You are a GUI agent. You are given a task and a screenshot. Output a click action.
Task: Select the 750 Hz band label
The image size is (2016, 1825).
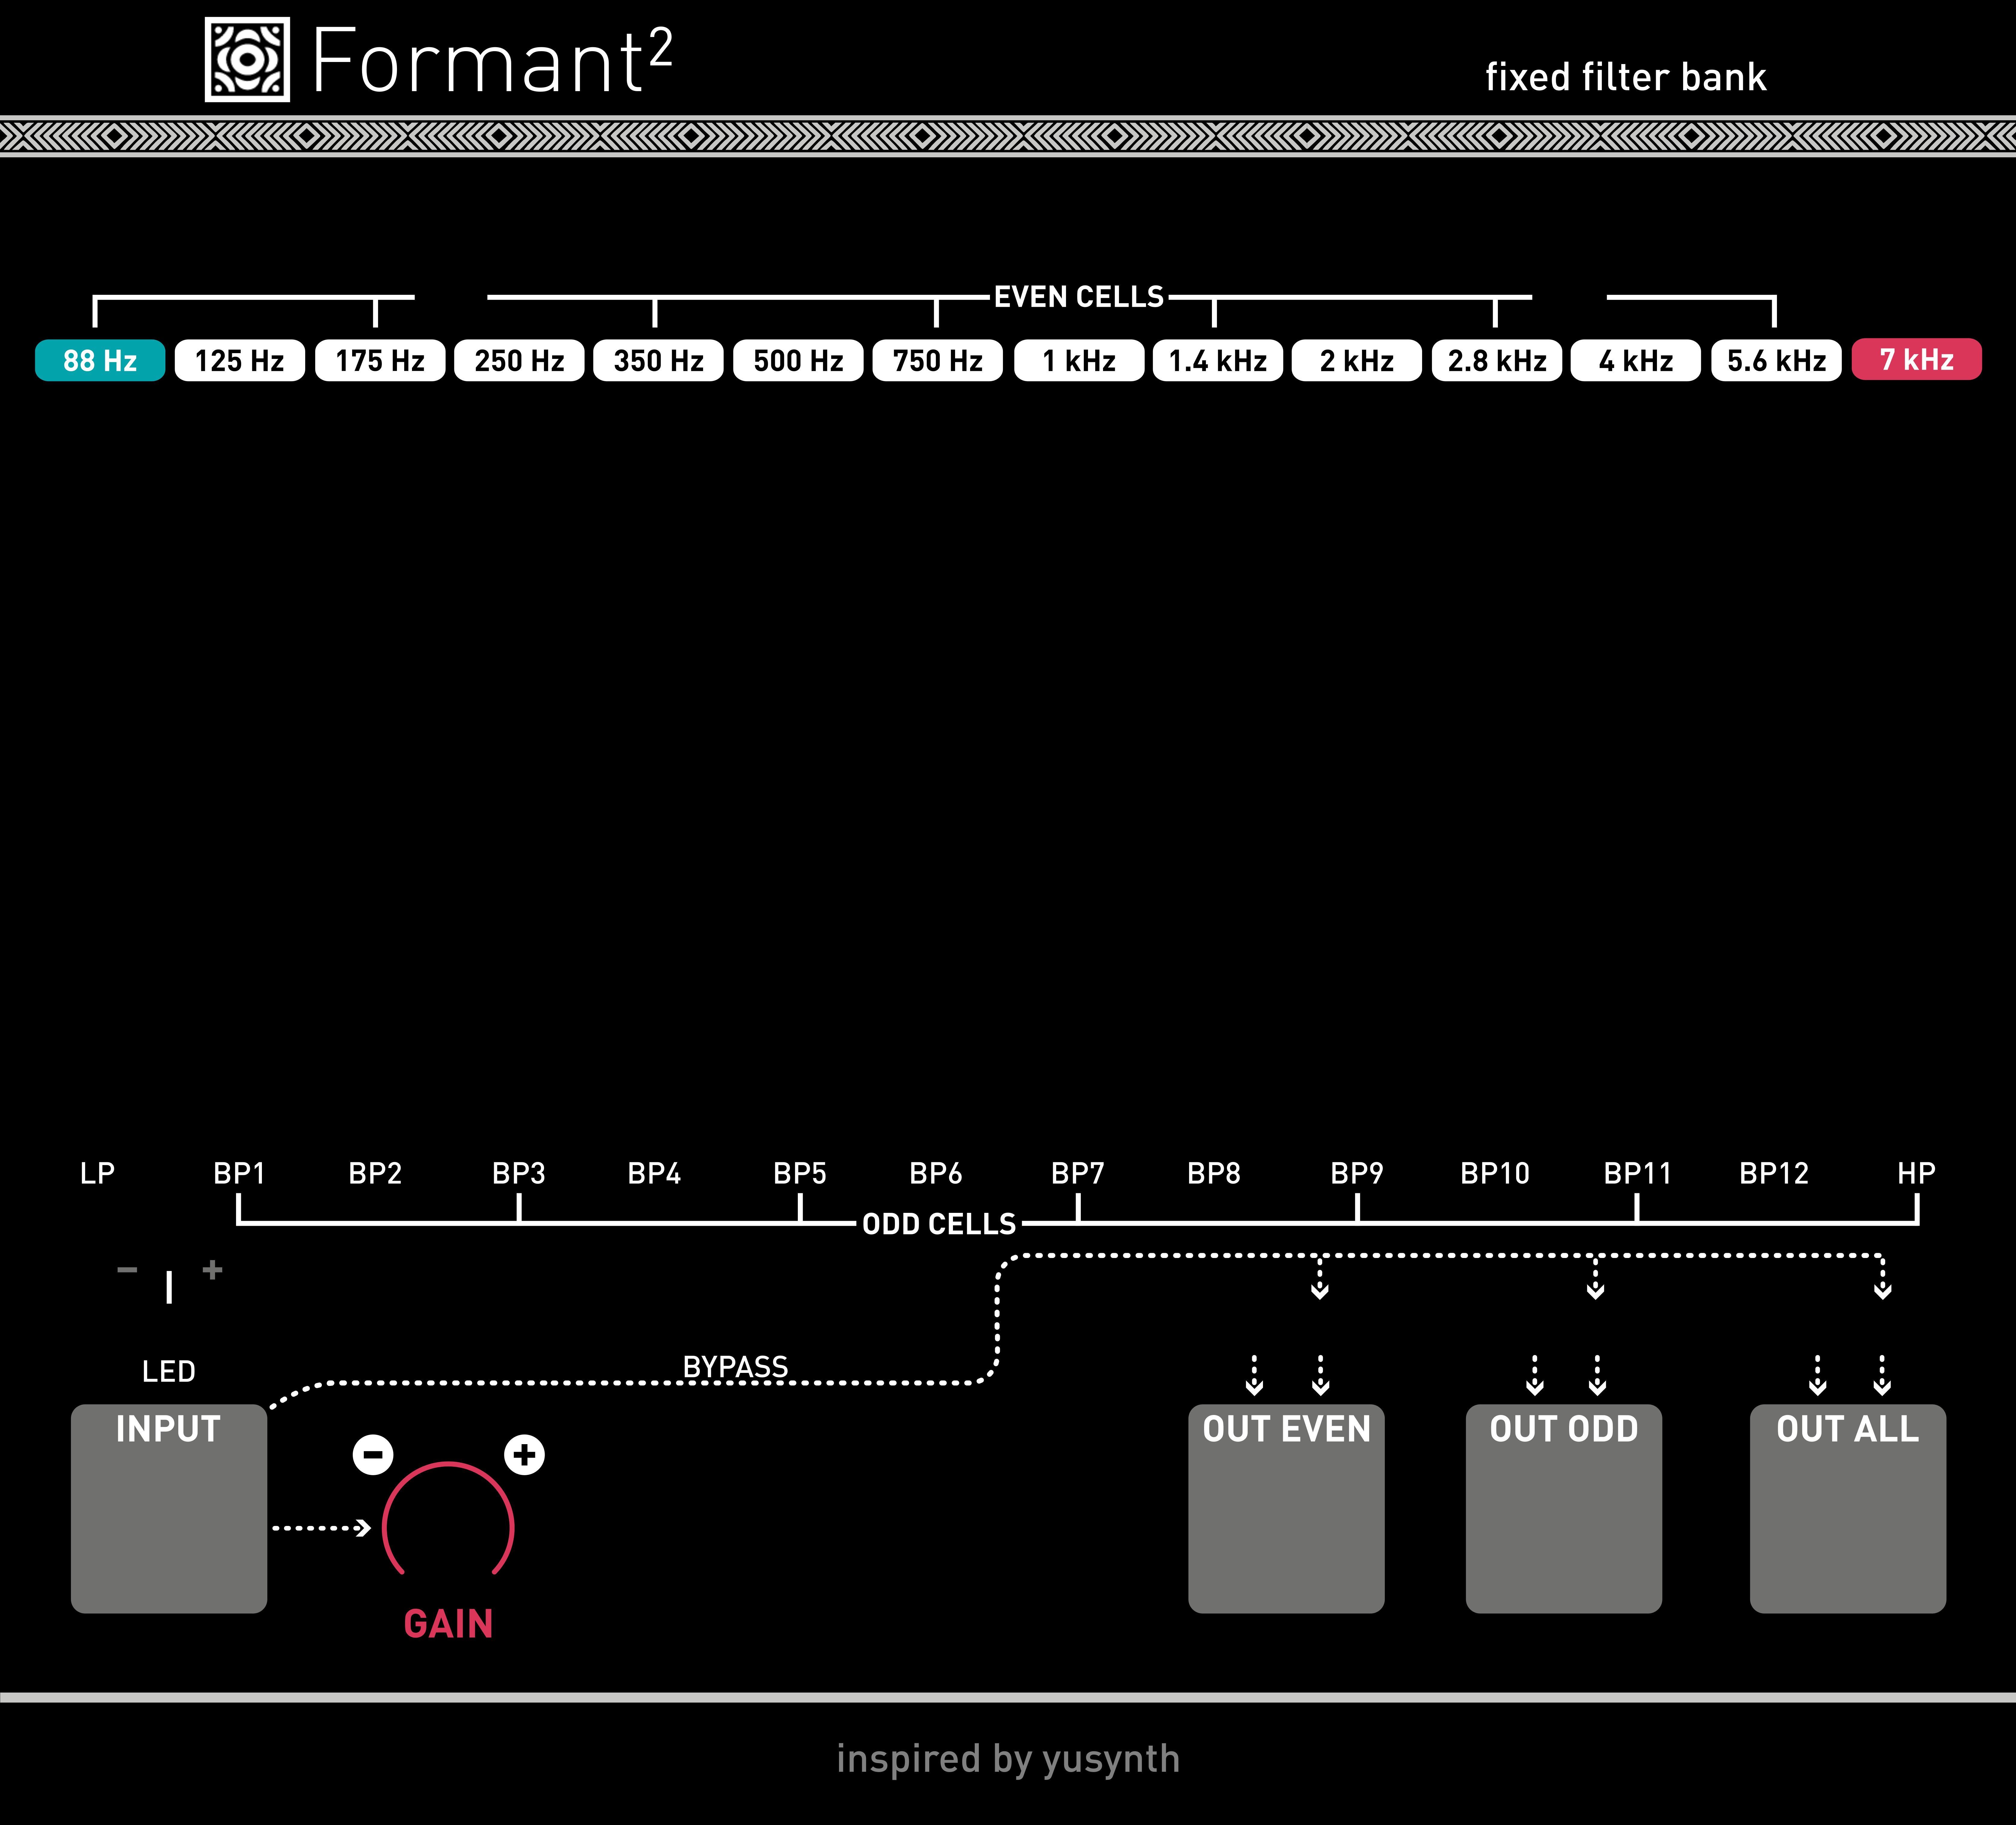tap(938, 360)
